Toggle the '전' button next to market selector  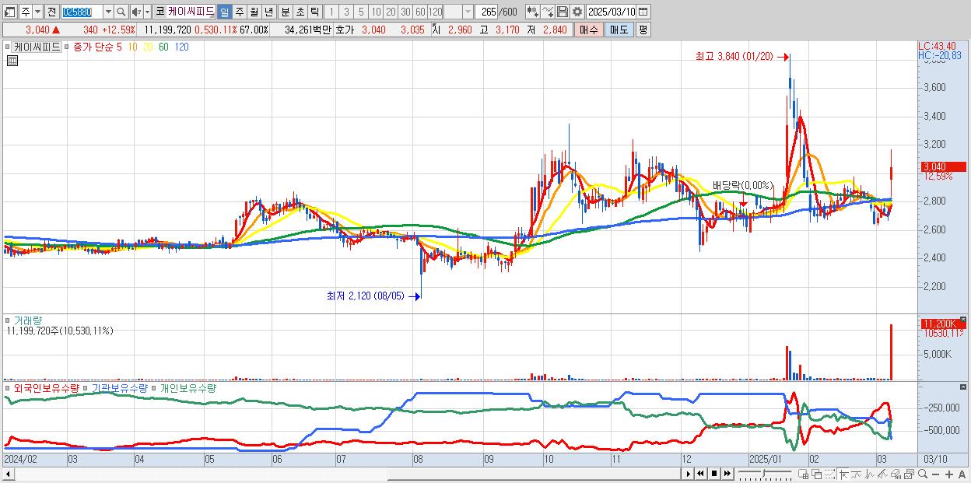tap(51, 12)
